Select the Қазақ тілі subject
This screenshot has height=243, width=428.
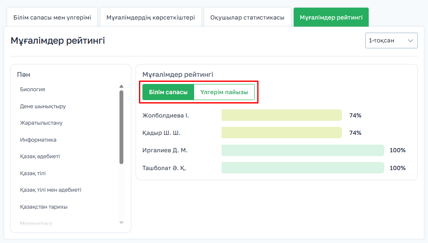[x=33, y=173]
